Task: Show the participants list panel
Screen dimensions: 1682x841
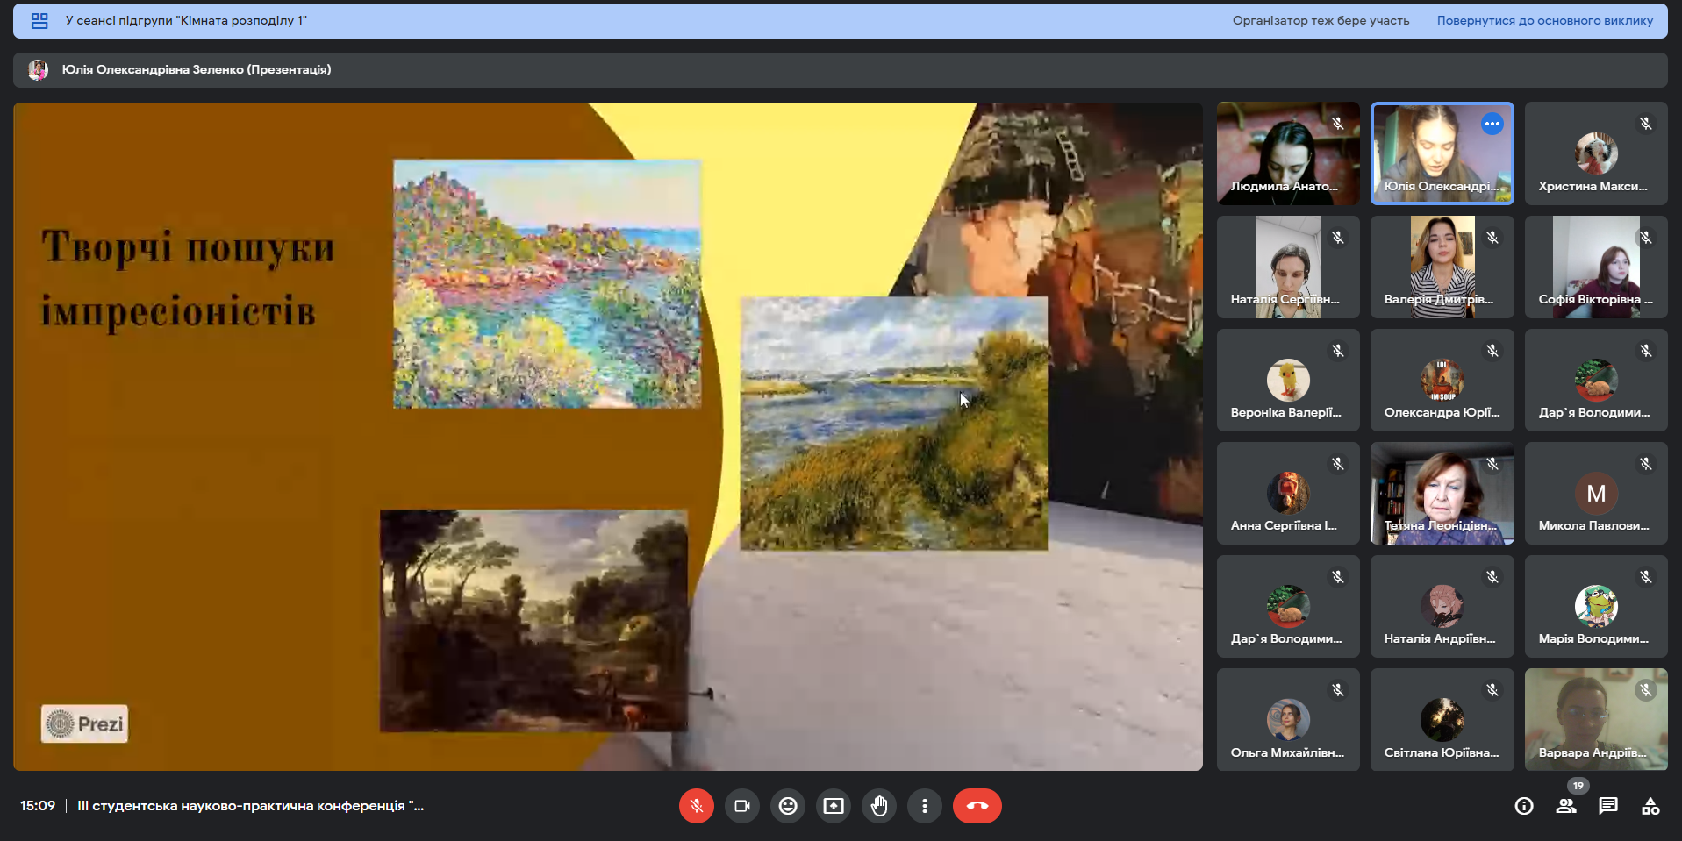Action: [x=1566, y=806]
